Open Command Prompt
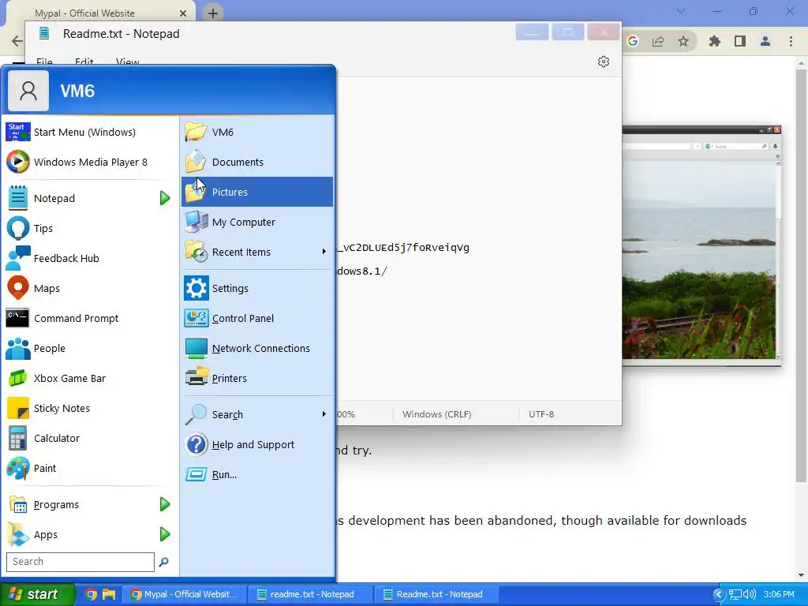Screen dimensions: 808x606 click(90, 318)
